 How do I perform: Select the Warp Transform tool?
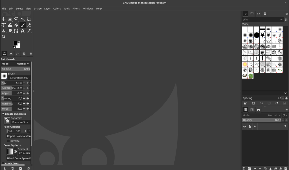coord(10,25)
